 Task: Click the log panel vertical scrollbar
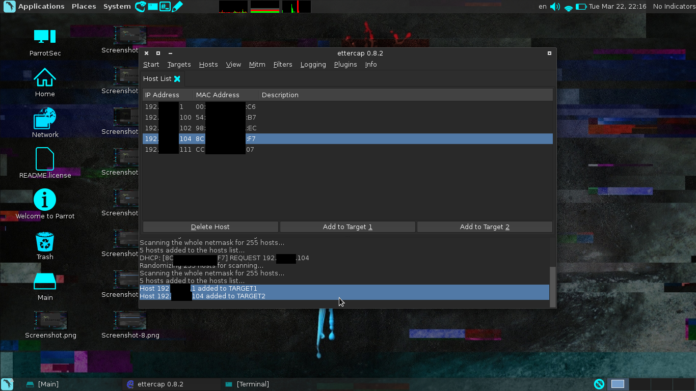click(553, 287)
